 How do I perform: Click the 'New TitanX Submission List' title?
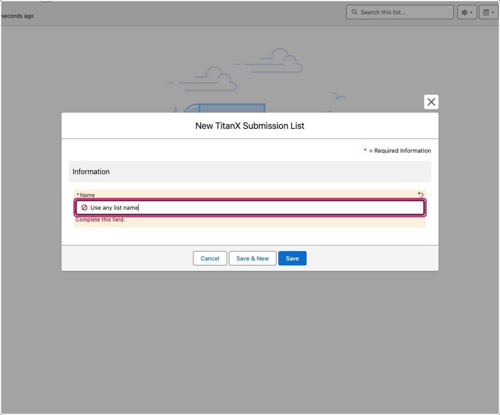coord(250,126)
